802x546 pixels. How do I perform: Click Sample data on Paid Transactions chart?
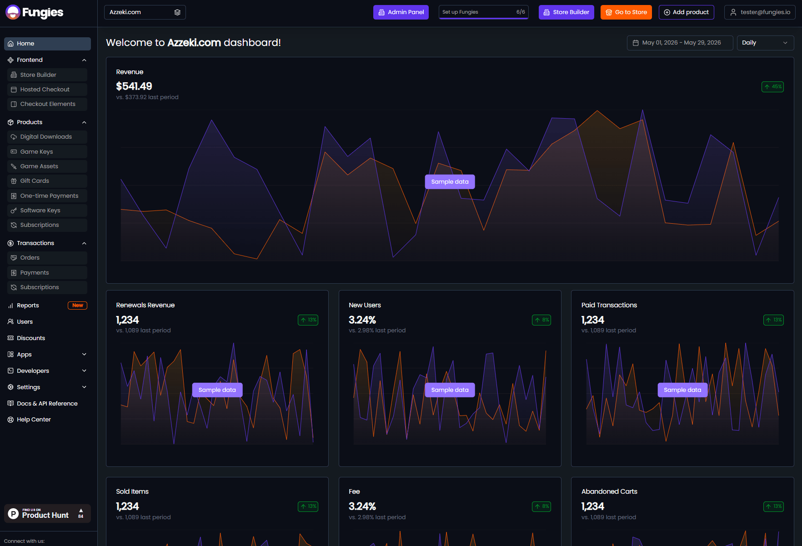(682, 390)
